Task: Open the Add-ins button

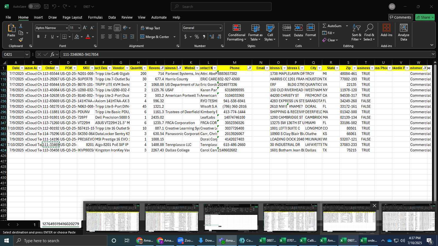Action: [x=387, y=31]
